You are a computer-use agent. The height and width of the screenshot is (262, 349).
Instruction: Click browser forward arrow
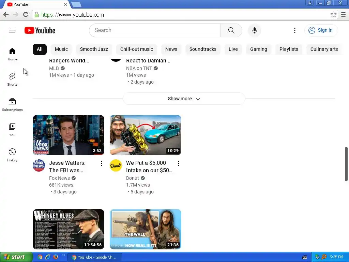point(16,15)
